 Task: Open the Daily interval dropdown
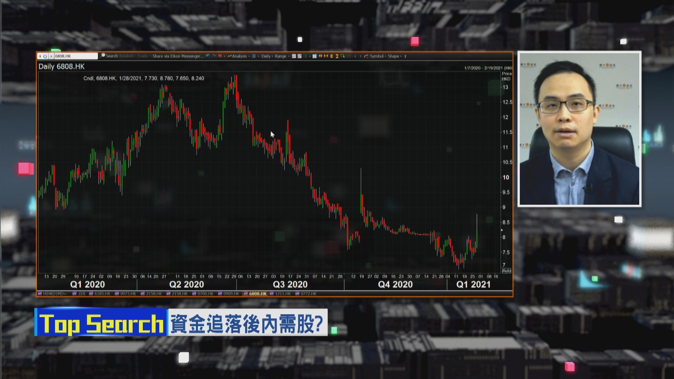tap(266, 56)
